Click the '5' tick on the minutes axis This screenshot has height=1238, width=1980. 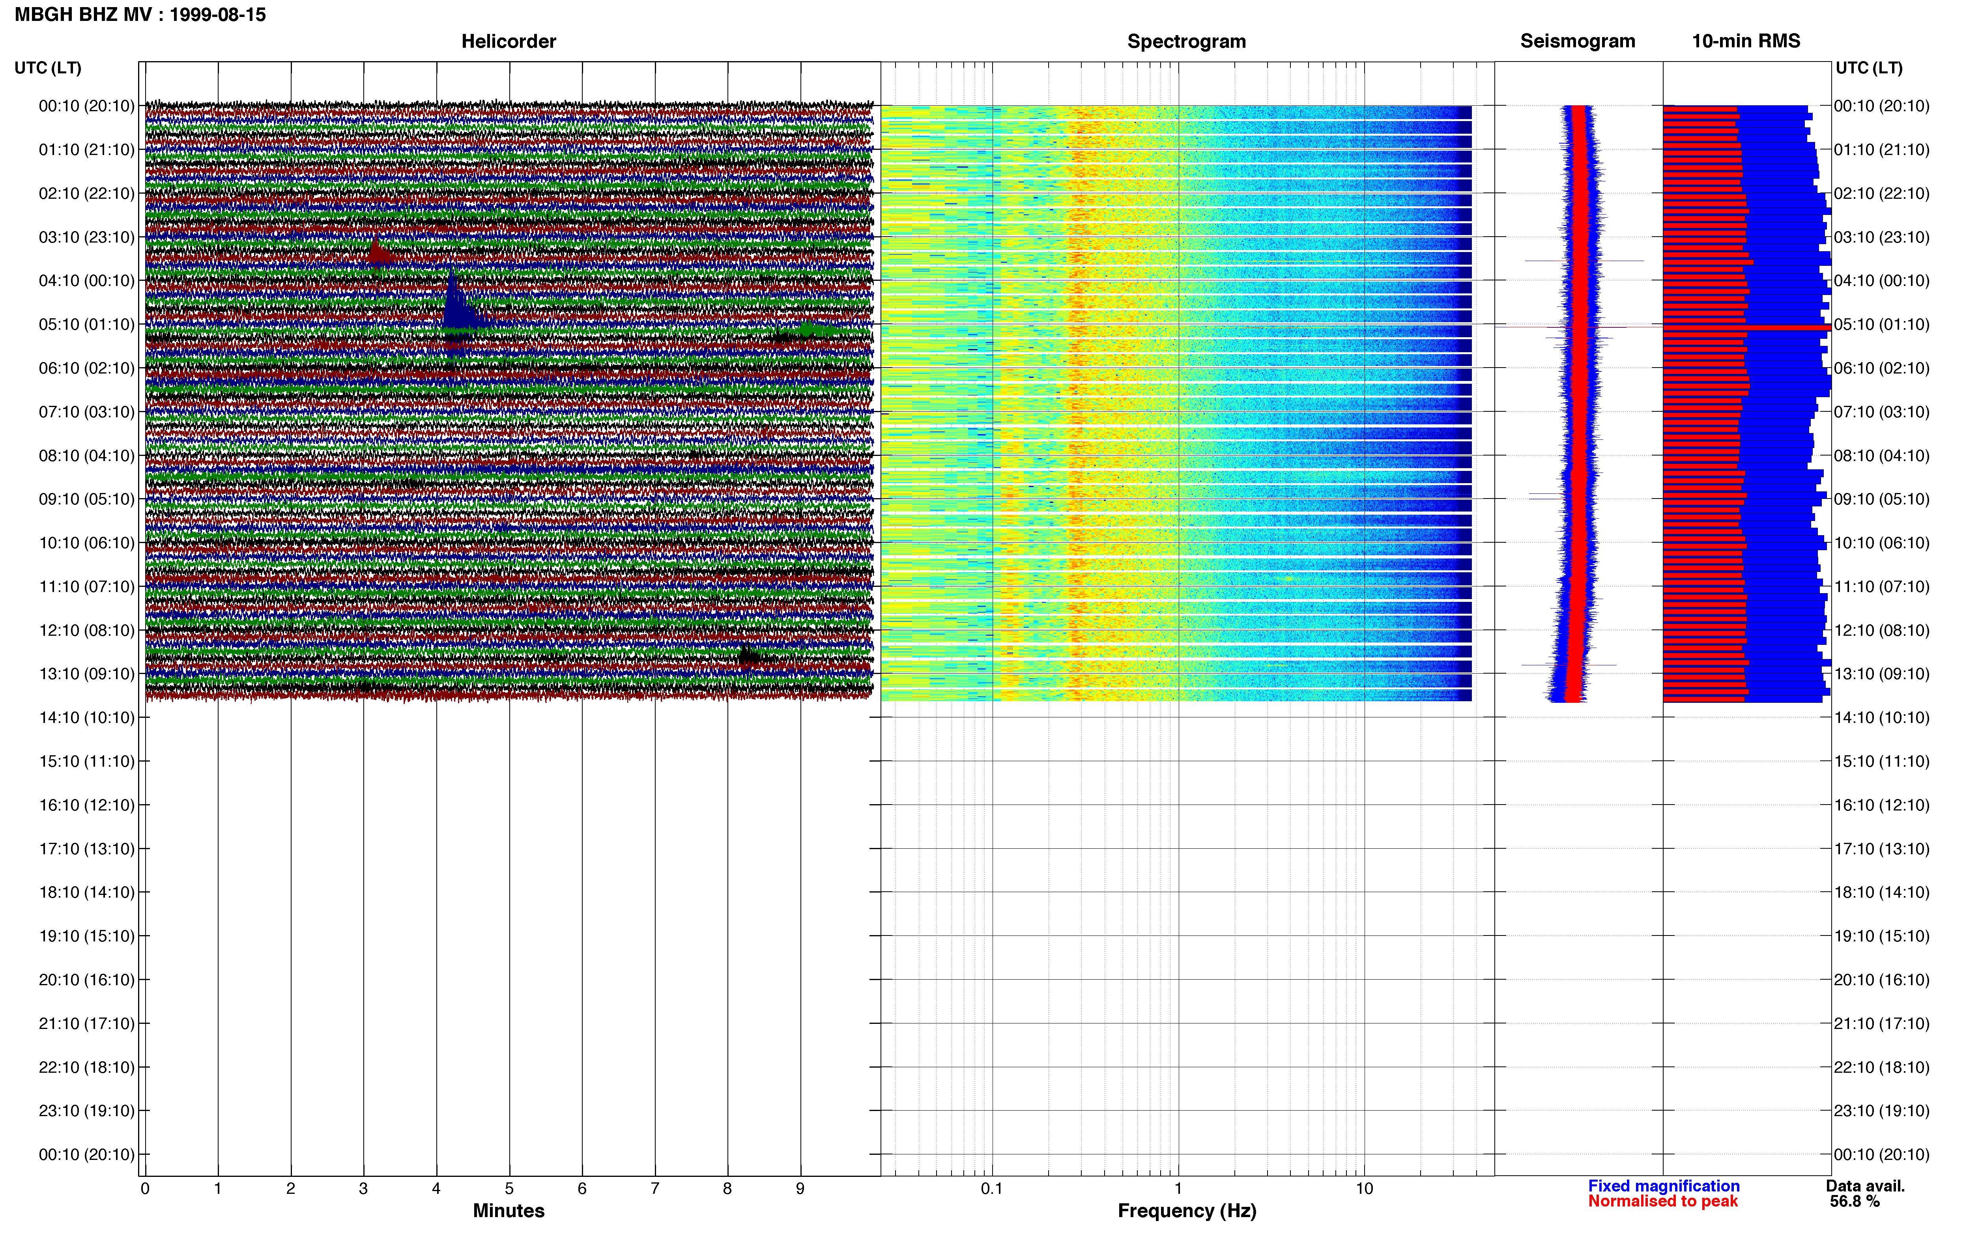pos(509,1188)
